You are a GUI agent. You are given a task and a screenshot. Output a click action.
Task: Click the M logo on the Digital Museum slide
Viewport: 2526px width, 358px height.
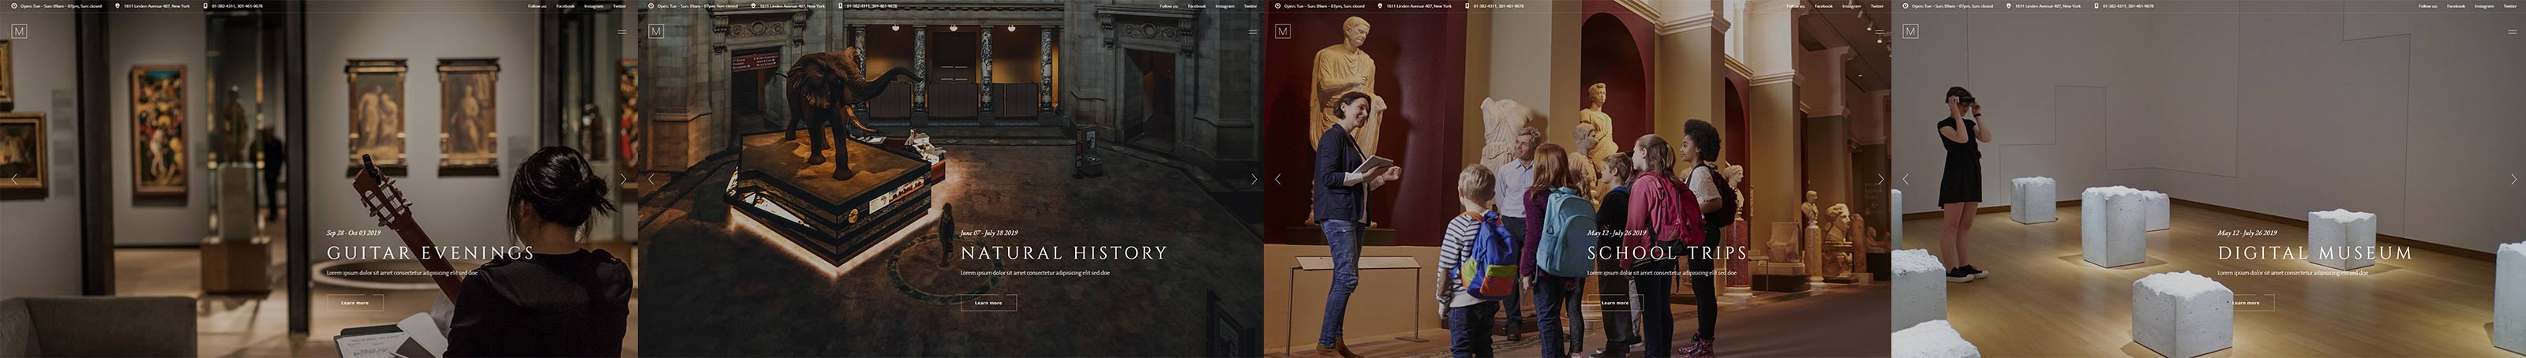[1910, 32]
